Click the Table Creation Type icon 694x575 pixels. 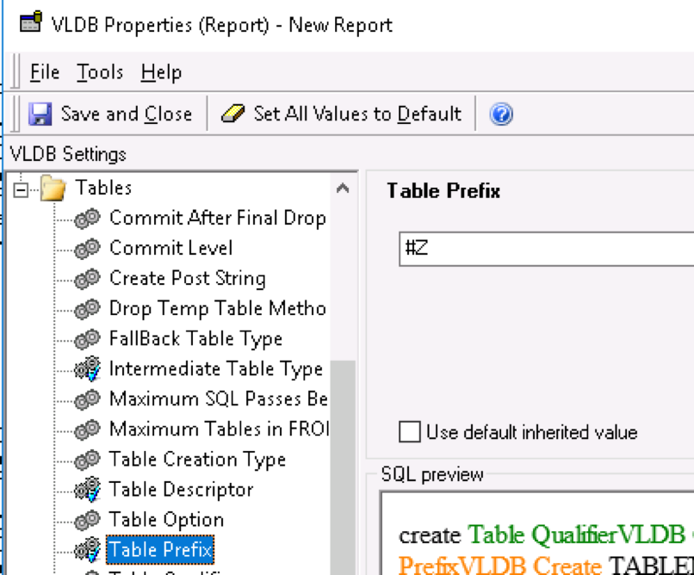click(x=88, y=459)
